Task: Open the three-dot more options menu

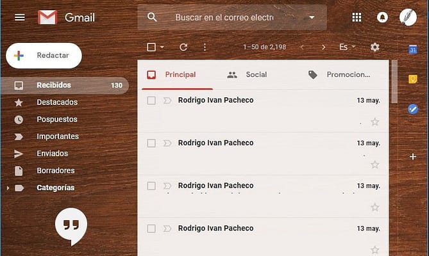Action: (x=205, y=47)
